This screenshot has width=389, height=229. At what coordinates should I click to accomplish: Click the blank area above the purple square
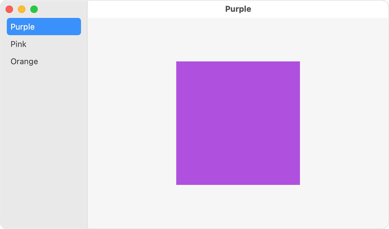(x=238, y=40)
